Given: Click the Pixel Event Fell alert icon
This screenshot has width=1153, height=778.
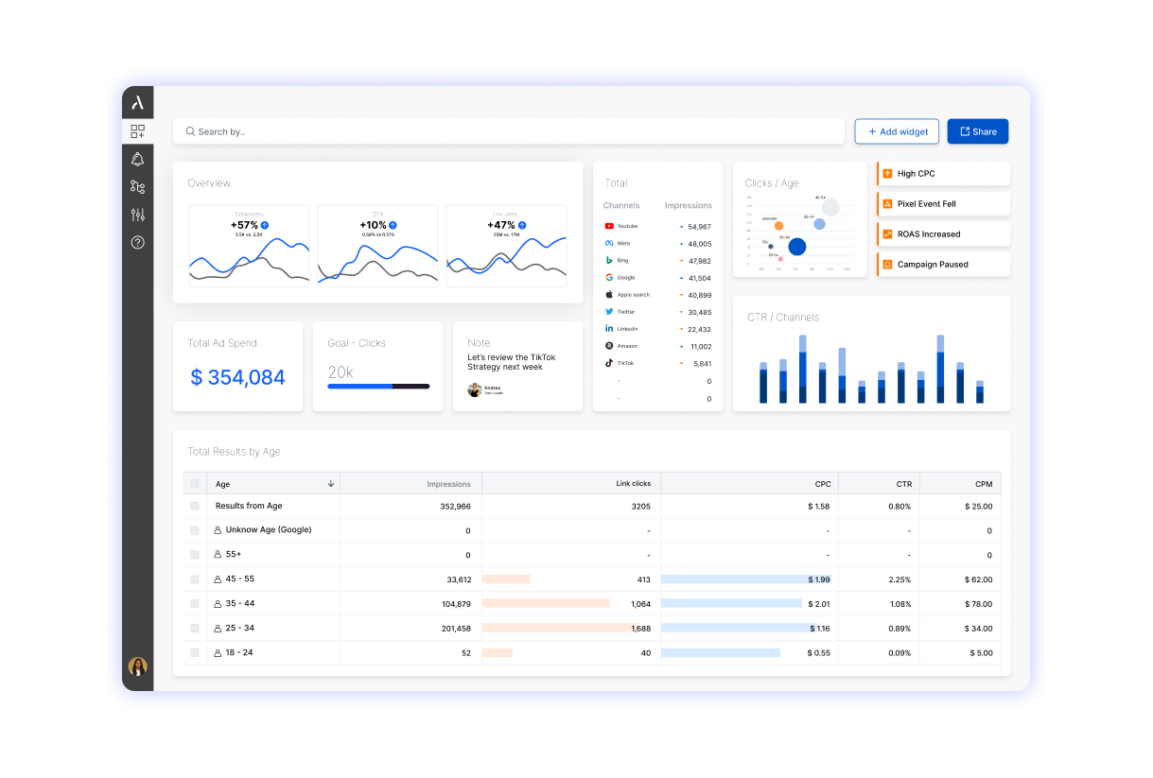Looking at the screenshot, I should pyautogui.click(x=887, y=204).
